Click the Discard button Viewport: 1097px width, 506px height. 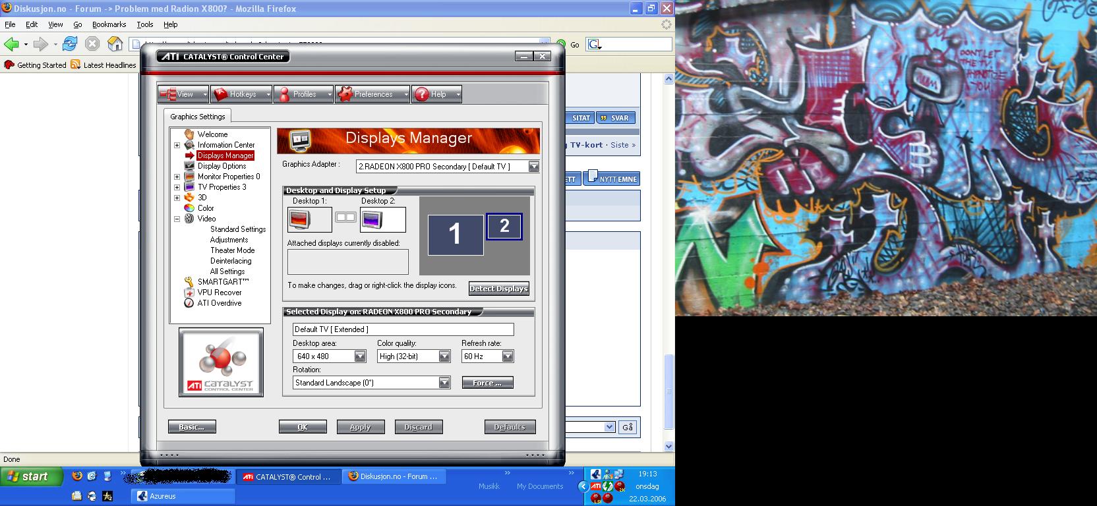(419, 427)
